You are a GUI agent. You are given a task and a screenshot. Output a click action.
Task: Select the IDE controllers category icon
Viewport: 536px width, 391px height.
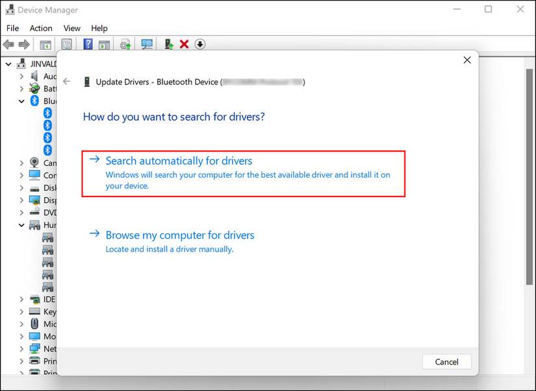[34, 299]
